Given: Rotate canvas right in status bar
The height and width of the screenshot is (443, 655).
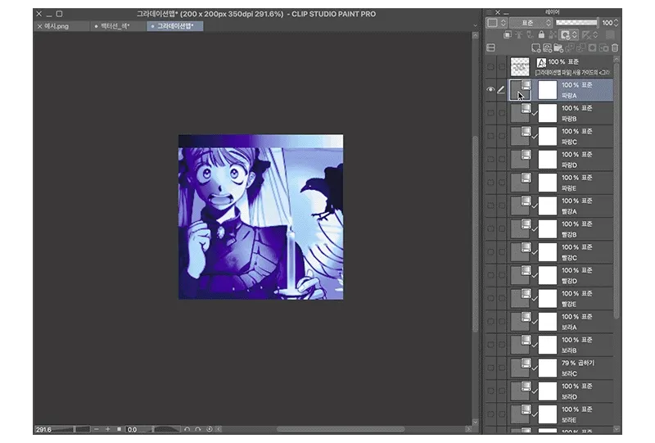Looking at the screenshot, I should coord(198,429).
